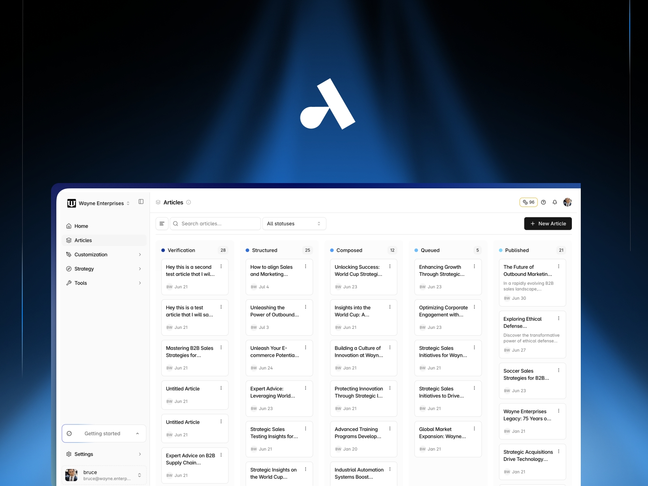The height and width of the screenshot is (486, 648).
Task: Click the help question mark icon
Action: [x=544, y=202]
